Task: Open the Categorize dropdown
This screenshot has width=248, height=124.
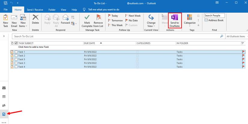Action: [x=190, y=21]
